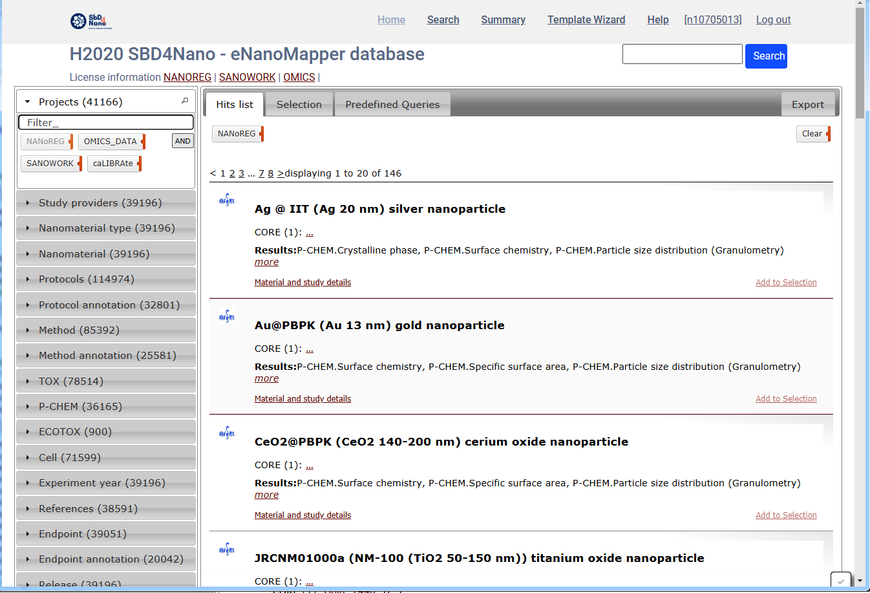Screen dimensions: 870x593
Task: Show more results for Ag @ IIT nanoparticle
Action: [266, 262]
